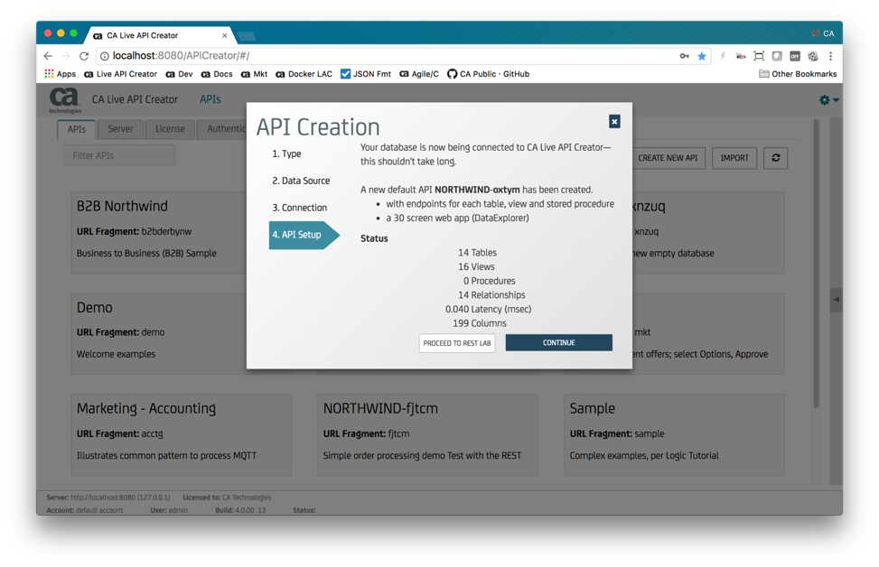879x567 pixels.
Task: Open JSON Fmt bookmark
Action: point(366,74)
